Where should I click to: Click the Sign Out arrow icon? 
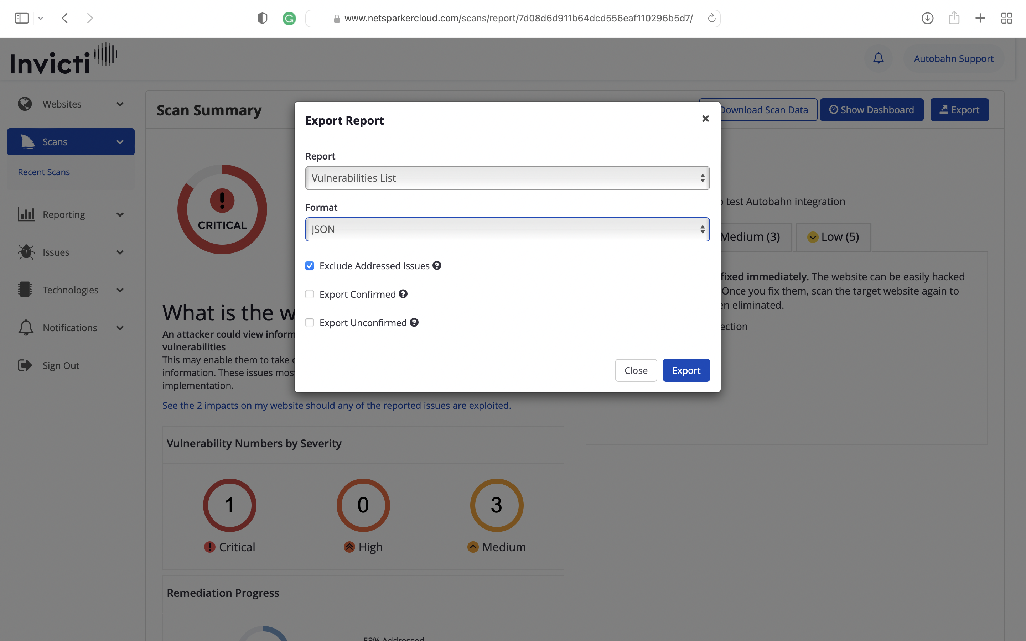[25, 365]
